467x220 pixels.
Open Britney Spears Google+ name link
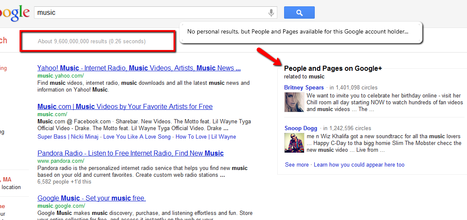304,88
